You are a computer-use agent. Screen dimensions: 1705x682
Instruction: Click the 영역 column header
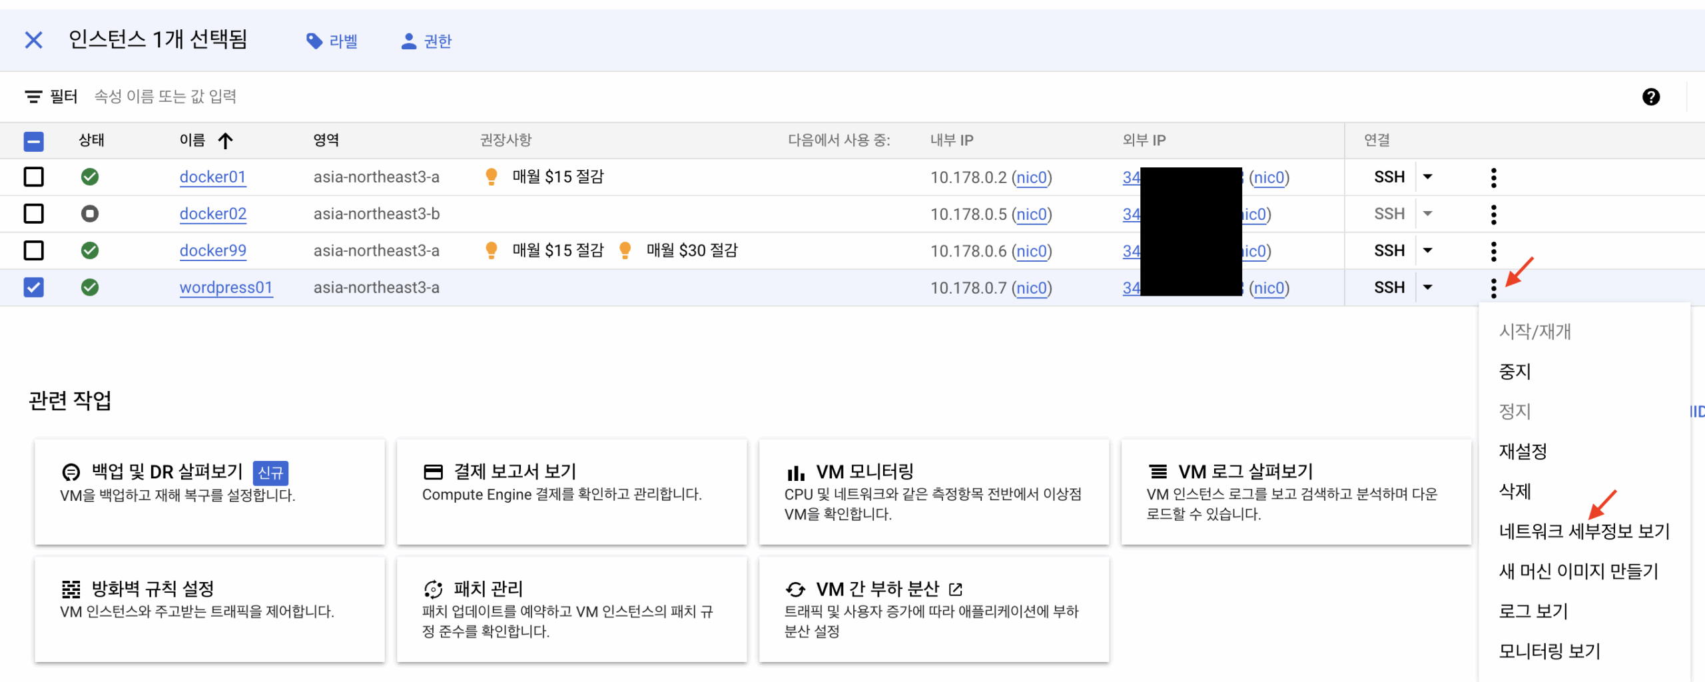[x=326, y=141]
